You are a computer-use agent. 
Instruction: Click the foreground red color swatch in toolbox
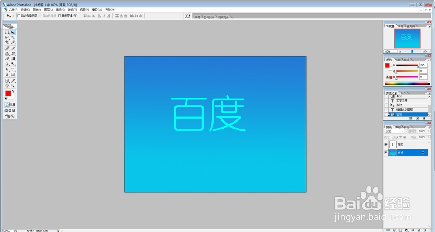coord(8,93)
